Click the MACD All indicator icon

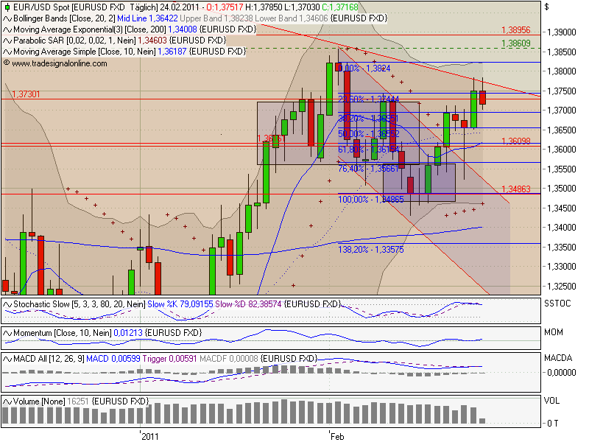(7, 360)
